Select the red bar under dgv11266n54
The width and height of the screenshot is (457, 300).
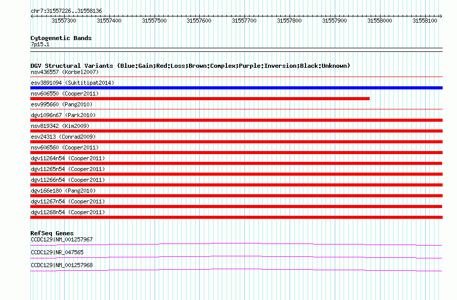236,185
